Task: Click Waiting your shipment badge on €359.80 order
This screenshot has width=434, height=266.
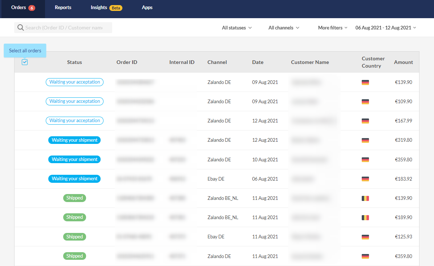Action: (x=74, y=160)
